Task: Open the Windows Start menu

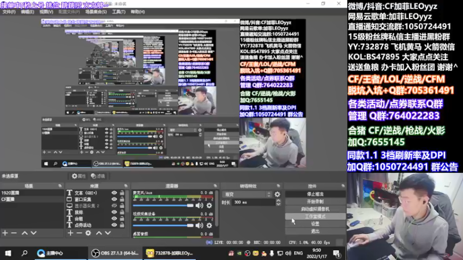Action: coord(8,253)
